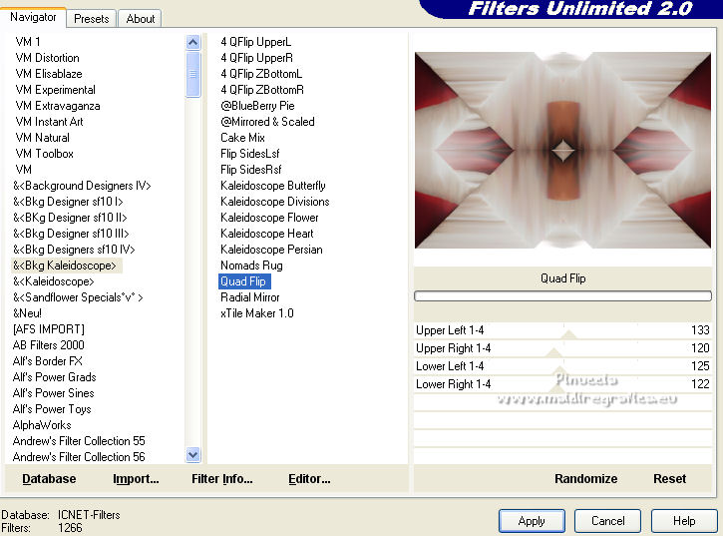Select AlphaWorks category

(42, 425)
